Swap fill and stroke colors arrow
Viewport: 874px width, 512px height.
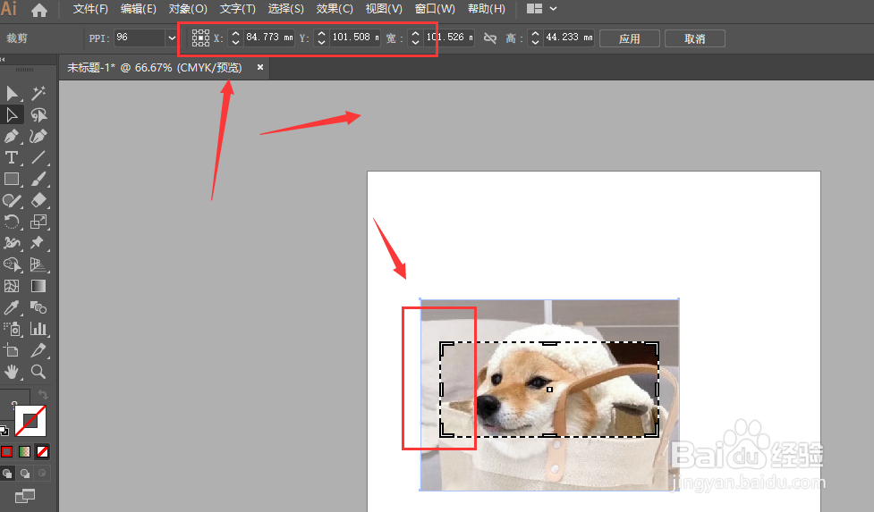point(42,395)
